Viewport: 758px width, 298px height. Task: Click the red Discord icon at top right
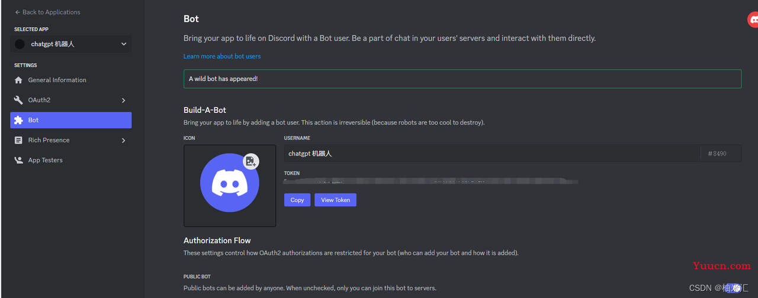[x=753, y=20]
